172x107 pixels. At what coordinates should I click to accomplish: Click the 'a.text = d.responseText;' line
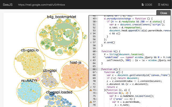(126, 28)
